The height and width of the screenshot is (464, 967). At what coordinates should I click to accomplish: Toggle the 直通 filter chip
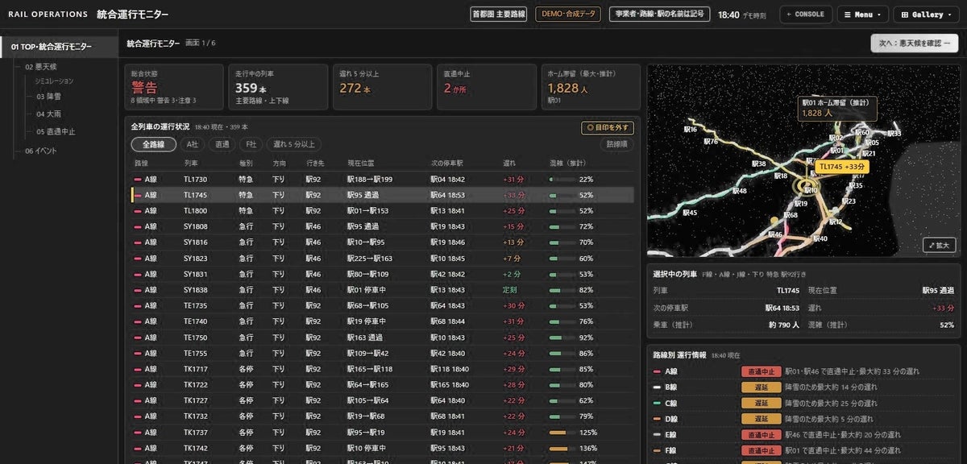221,144
